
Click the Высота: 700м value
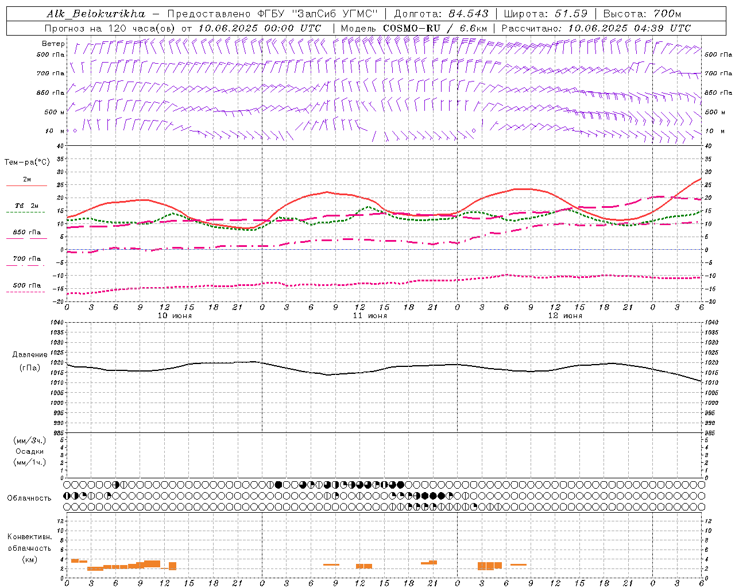pyautogui.click(x=642, y=14)
